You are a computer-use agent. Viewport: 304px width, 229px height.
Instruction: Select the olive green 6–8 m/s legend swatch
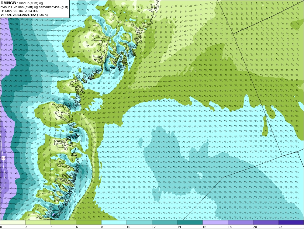88,222
